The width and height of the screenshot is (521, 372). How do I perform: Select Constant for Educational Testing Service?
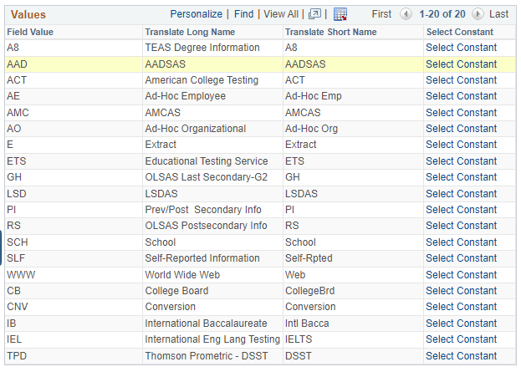(461, 161)
